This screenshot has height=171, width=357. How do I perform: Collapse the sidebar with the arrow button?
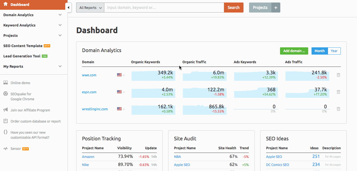click(x=69, y=8)
